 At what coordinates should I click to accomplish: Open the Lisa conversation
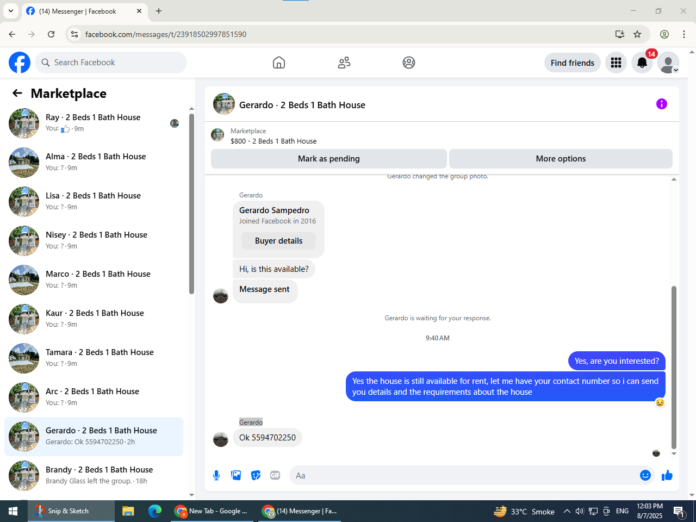coord(94,202)
